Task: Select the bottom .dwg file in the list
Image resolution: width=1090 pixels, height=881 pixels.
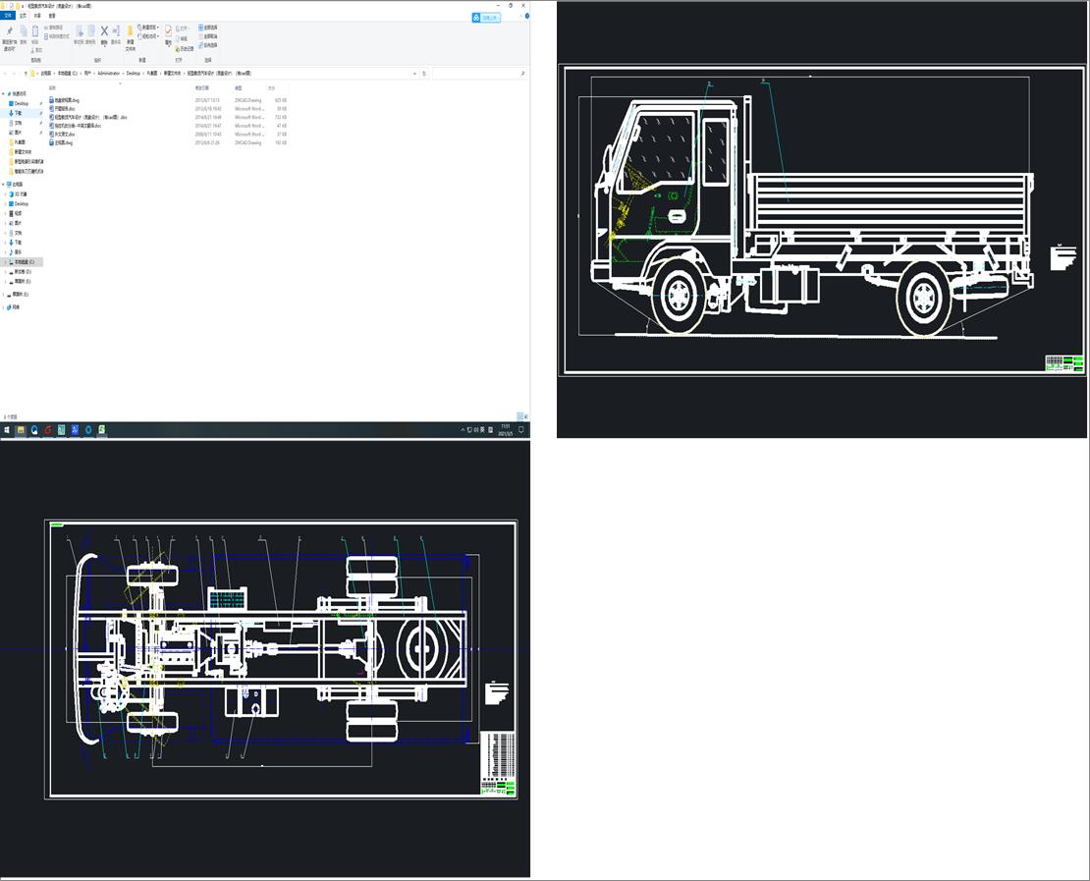Action: pyautogui.click(x=61, y=142)
